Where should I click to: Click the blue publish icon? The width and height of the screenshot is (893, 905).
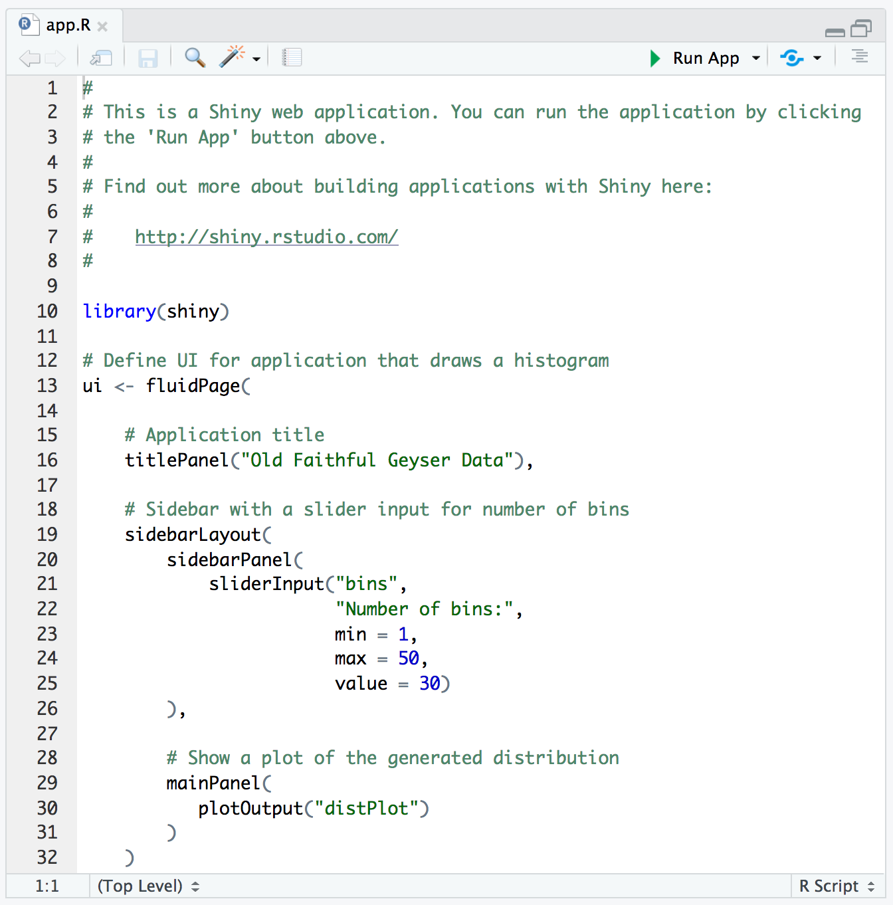click(x=791, y=58)
